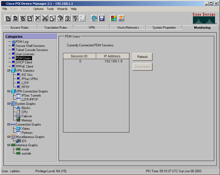Click Session ID value 0 in table

[x=80, y=61]
